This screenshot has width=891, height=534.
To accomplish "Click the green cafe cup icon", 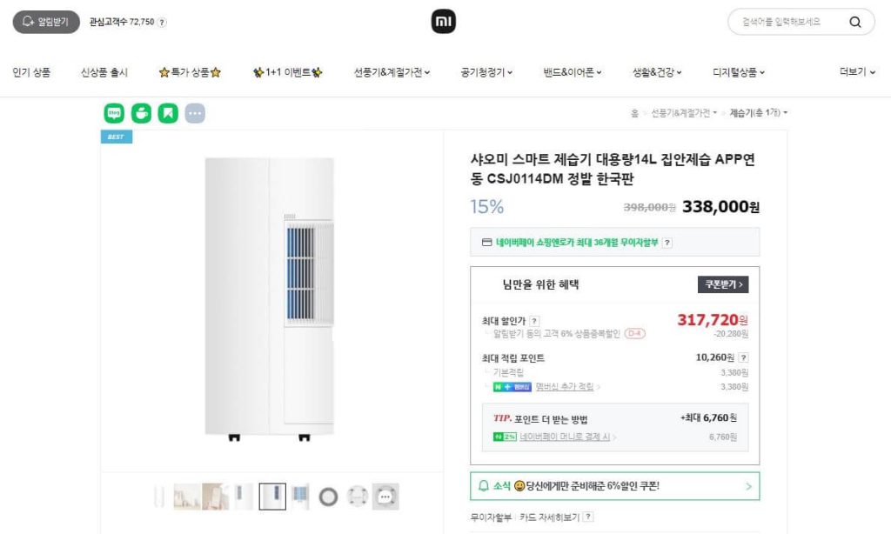I will tap(141, 113).
